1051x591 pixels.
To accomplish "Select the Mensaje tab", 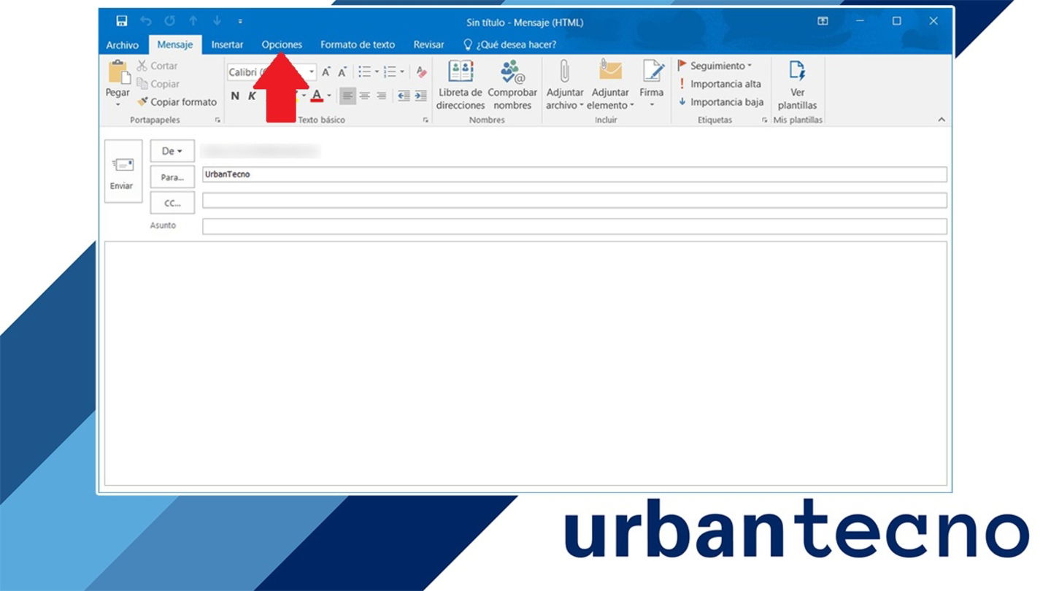I will [175, 45].
